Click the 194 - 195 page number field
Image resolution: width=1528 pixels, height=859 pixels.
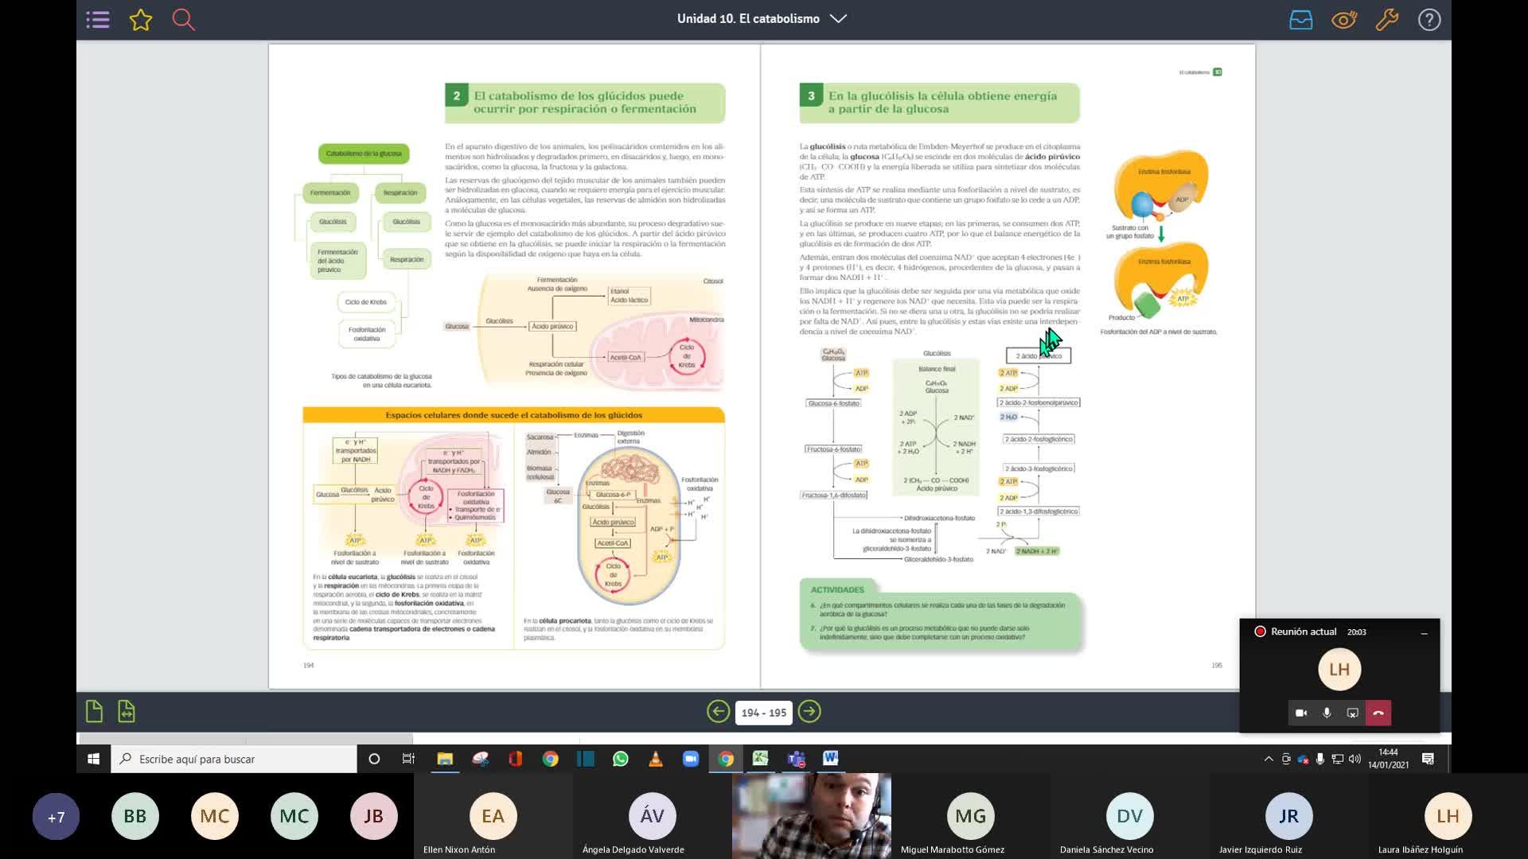tap(763, 713)
